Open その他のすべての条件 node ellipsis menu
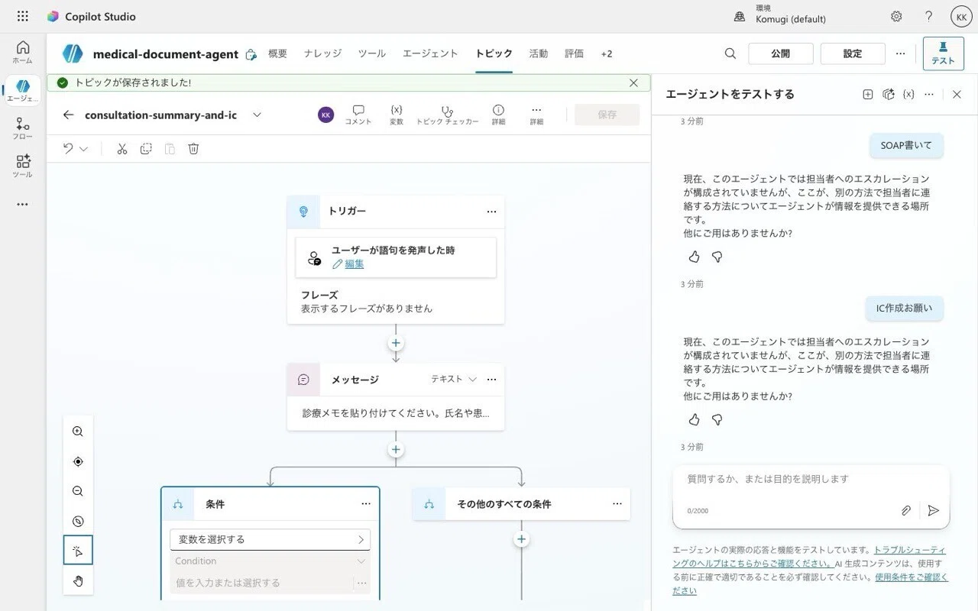The width and height of the screenshot is (978, 611). (617, 504)
